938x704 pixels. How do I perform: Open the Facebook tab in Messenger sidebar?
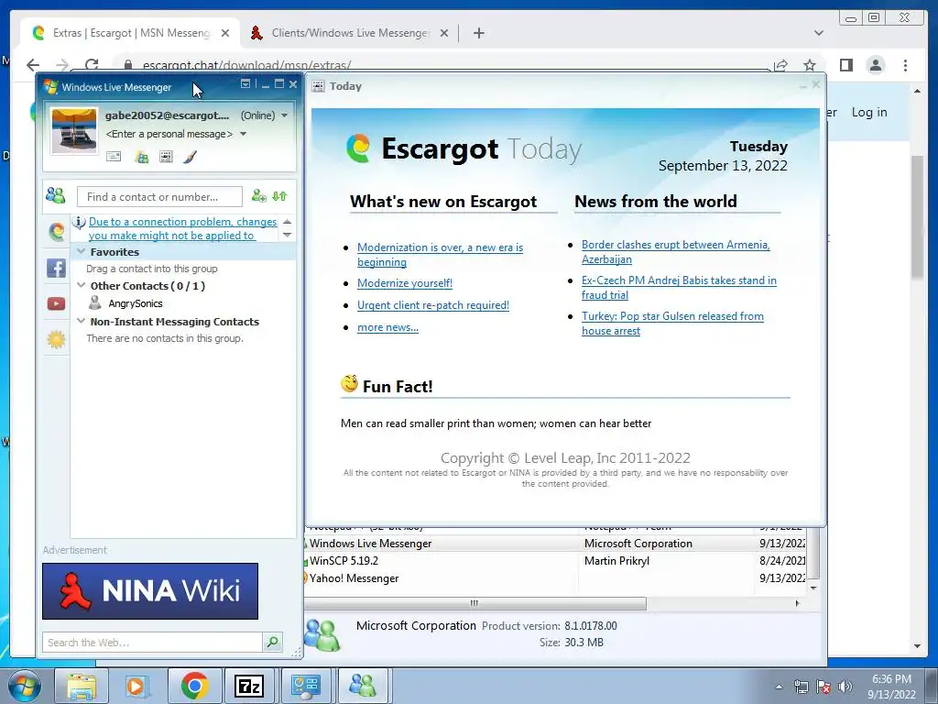(56, 268)
